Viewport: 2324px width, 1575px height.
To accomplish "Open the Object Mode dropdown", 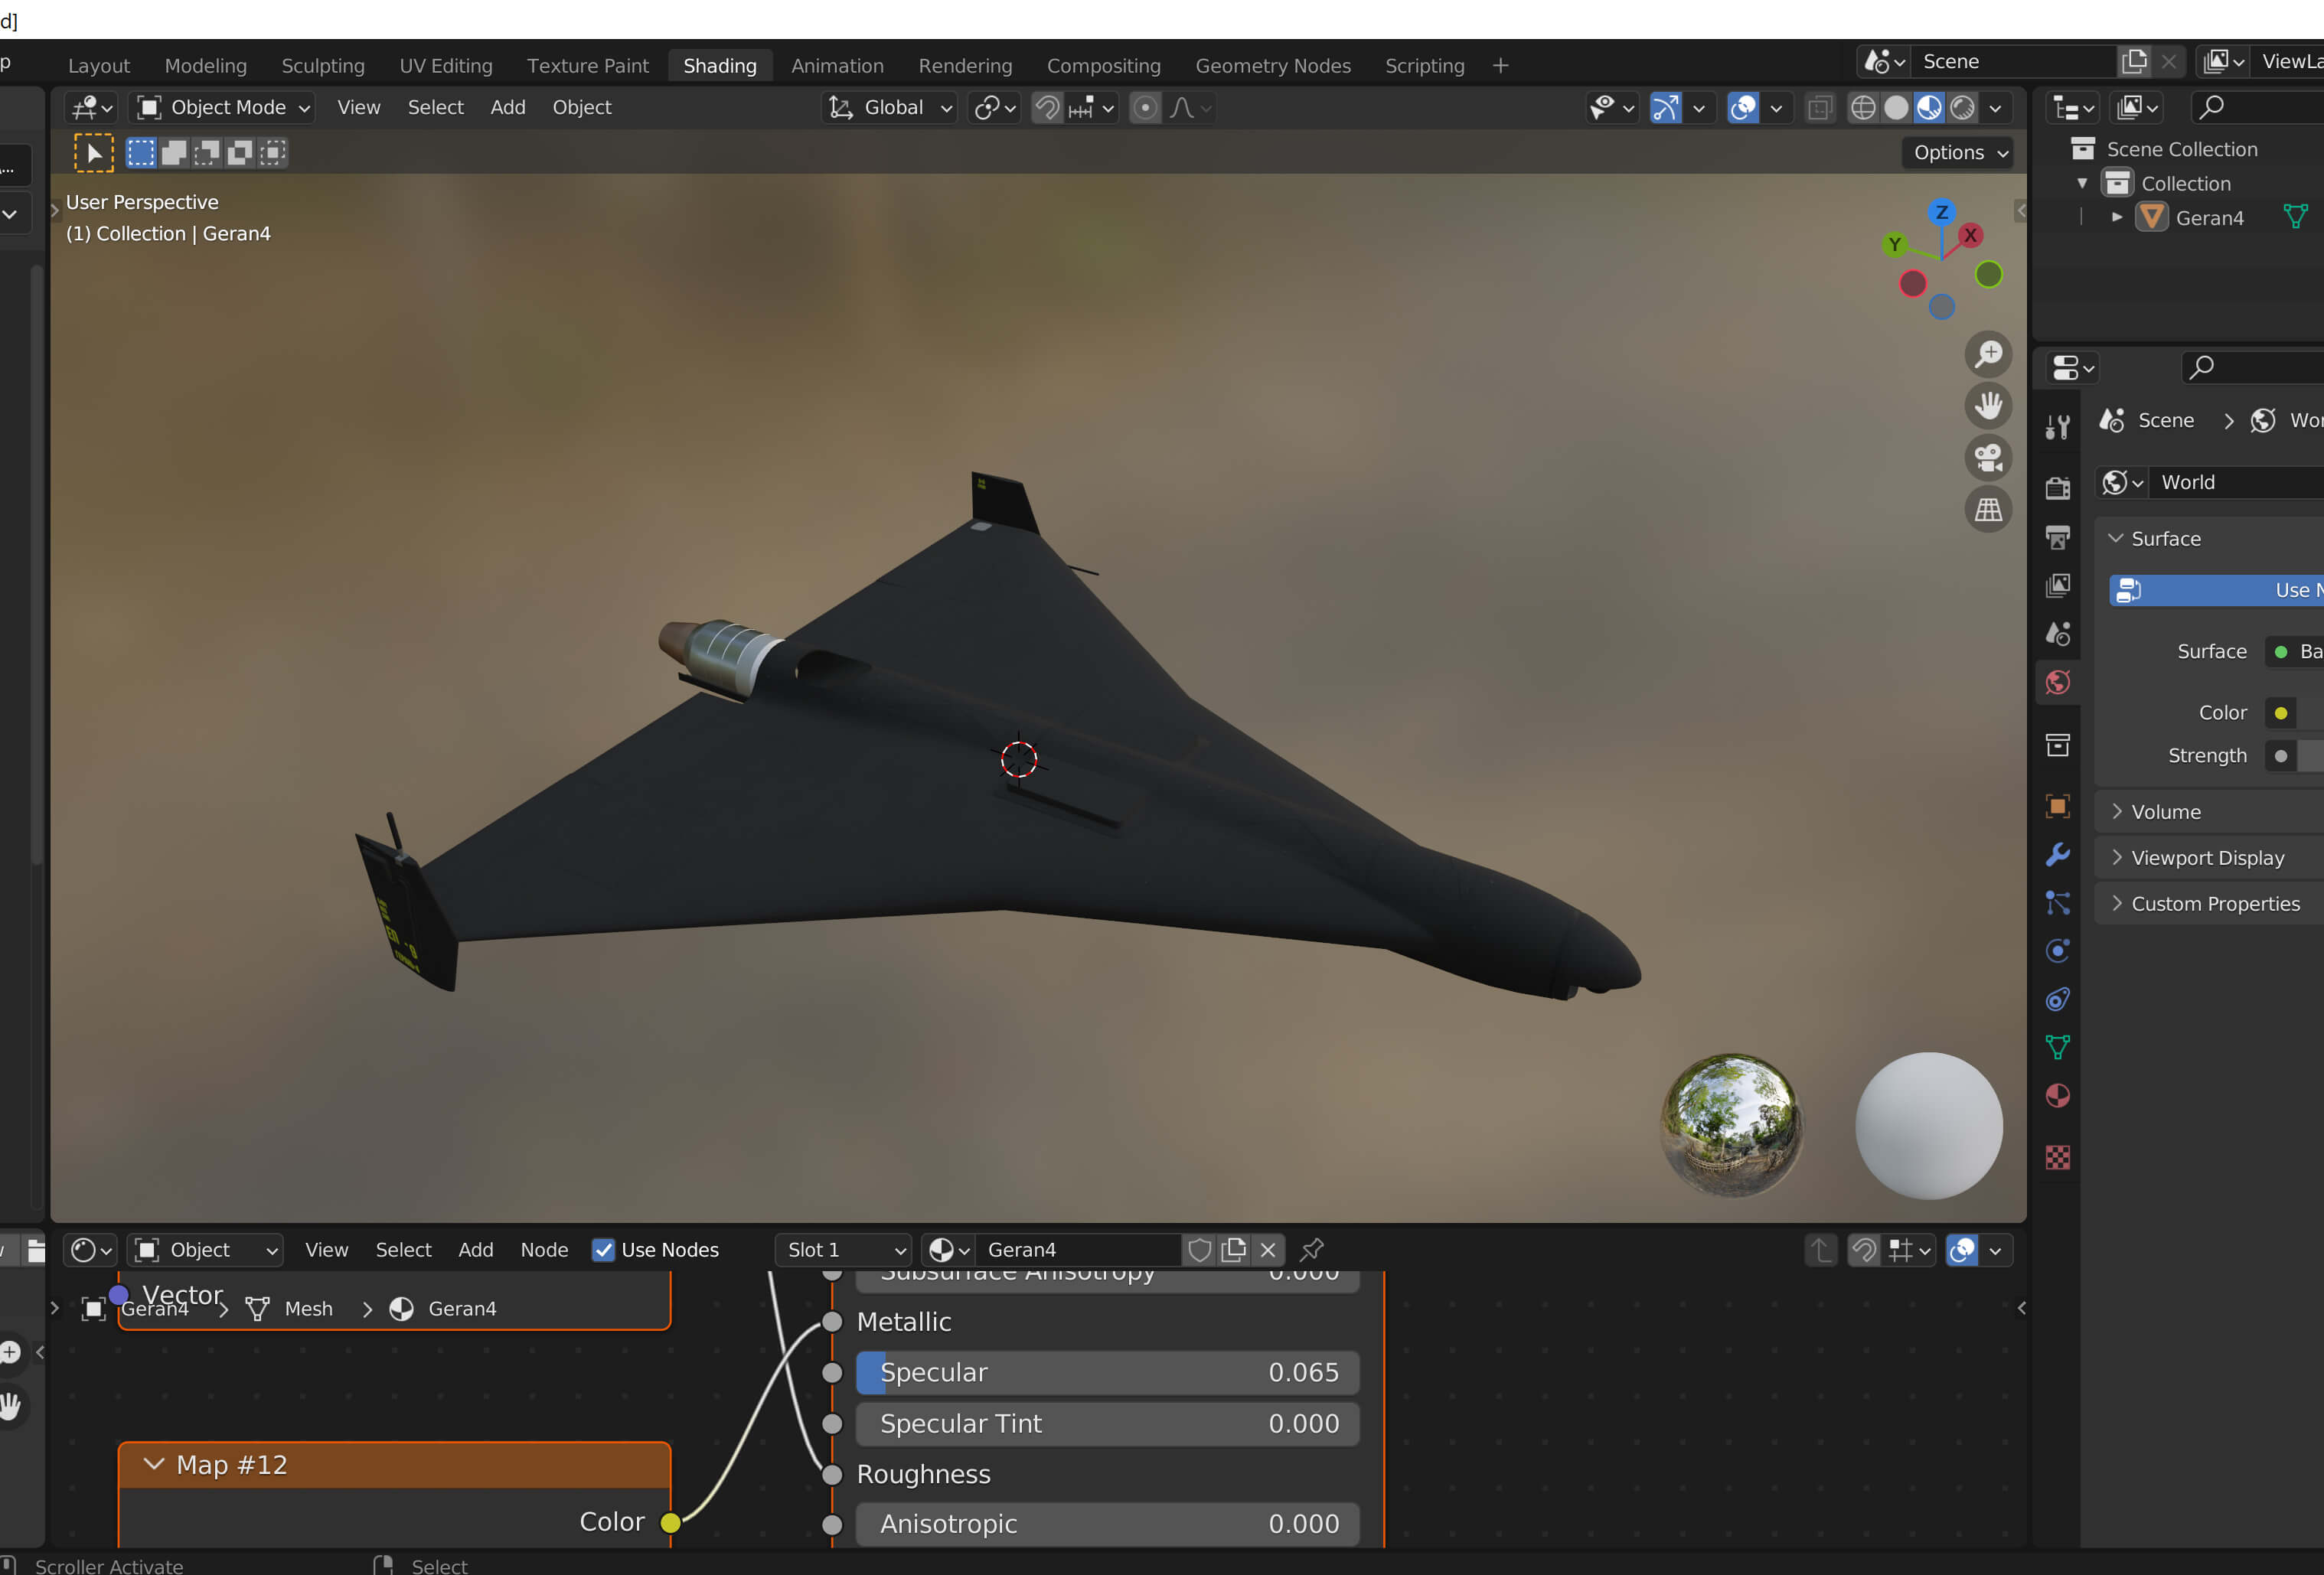I will (222, 107).
